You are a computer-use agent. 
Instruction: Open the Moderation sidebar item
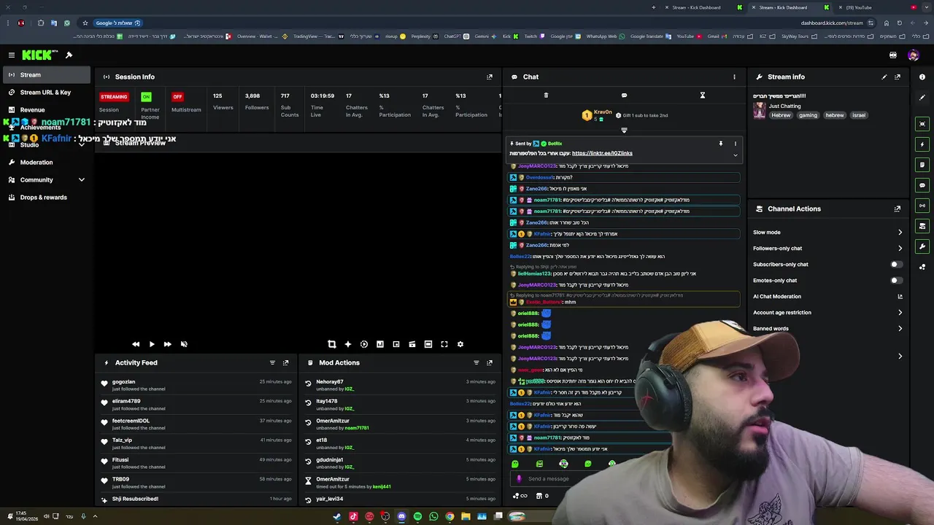tap(45, 163)
